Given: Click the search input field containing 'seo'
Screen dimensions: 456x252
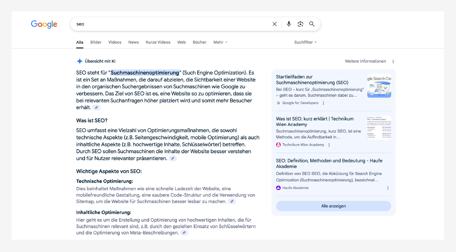Looking at the screenshot, I should coord(172,24).
